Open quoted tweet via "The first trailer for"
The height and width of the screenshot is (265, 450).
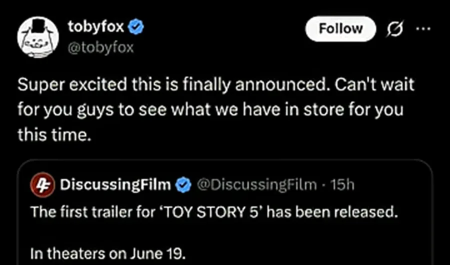coord(83,211)
